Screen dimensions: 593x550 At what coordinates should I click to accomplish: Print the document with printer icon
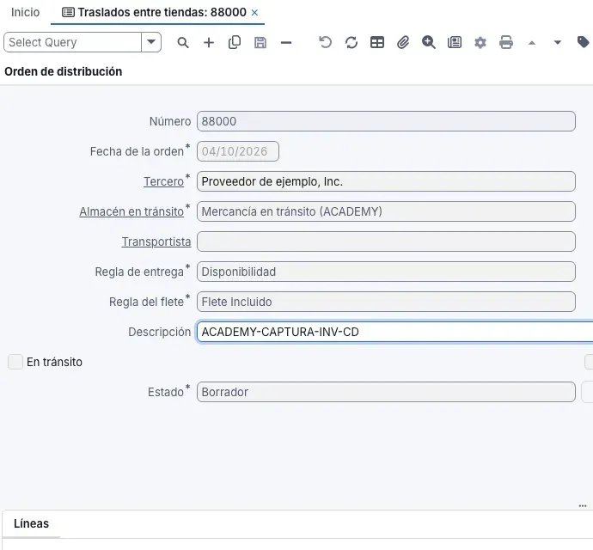(x=506, y=42)
